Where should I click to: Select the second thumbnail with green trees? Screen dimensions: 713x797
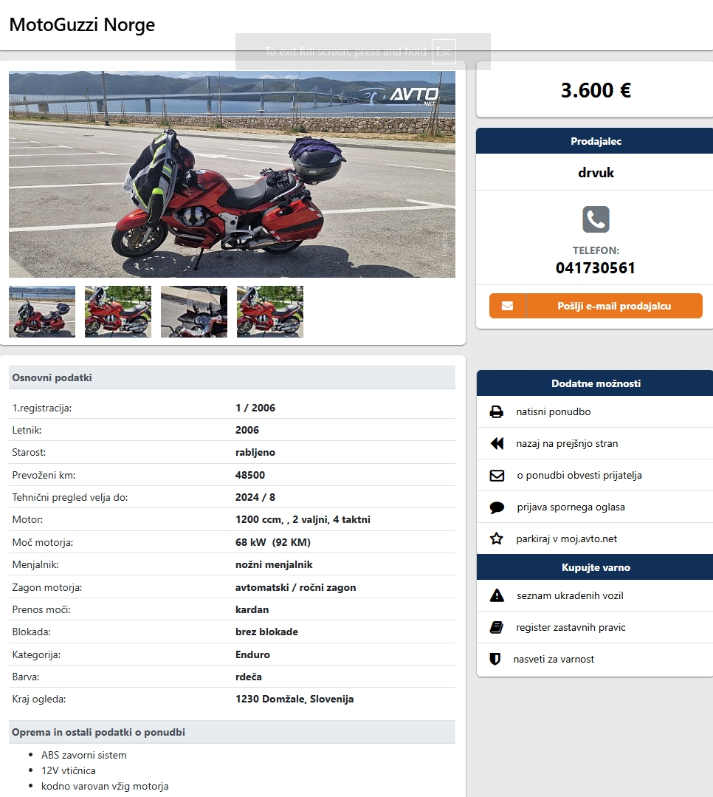(x=118, y=312)
